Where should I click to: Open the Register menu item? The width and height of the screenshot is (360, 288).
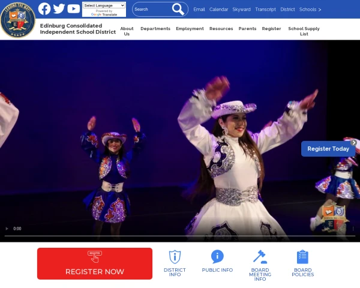tap(271, 29)
